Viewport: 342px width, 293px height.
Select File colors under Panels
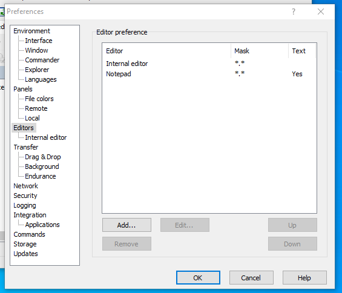click(x=39, y=99)
